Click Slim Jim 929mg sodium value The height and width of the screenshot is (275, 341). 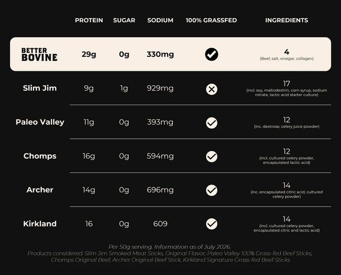tap(160, 88)
